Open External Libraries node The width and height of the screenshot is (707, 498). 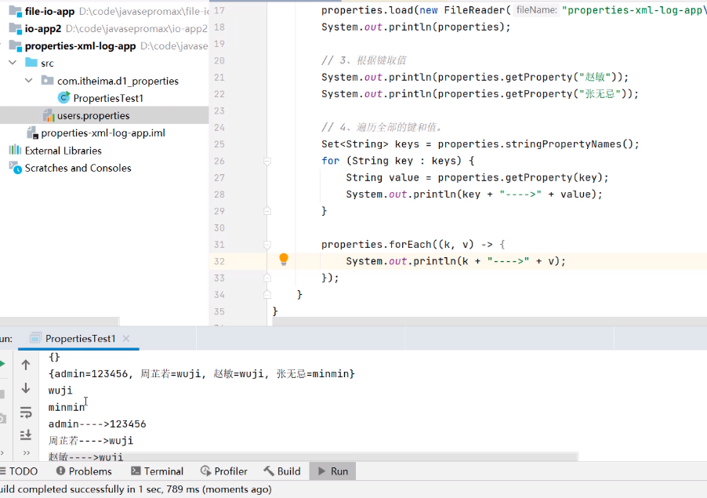63,151
